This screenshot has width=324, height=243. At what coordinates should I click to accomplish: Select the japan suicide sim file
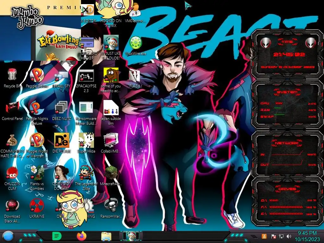pyautogui.click(x=111, y=113)
